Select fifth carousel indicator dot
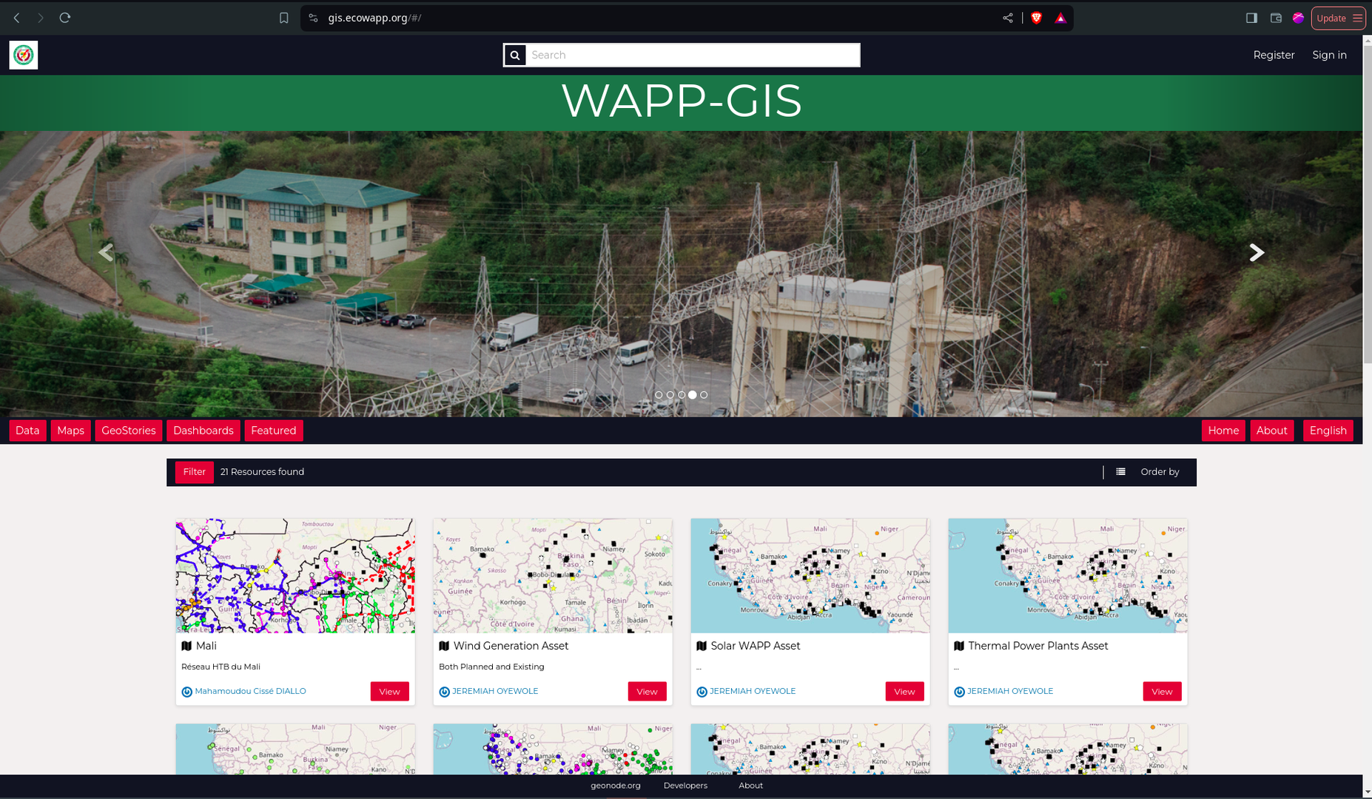 704,395
